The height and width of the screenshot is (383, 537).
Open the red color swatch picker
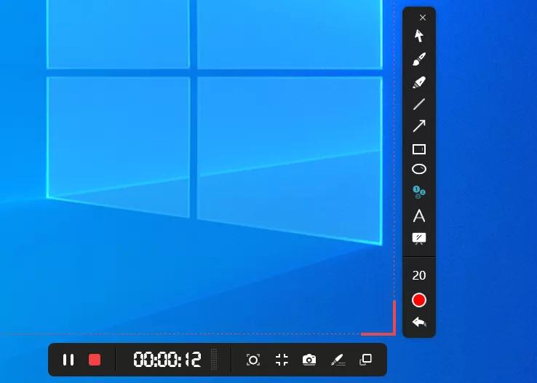[x=419, y=300]
